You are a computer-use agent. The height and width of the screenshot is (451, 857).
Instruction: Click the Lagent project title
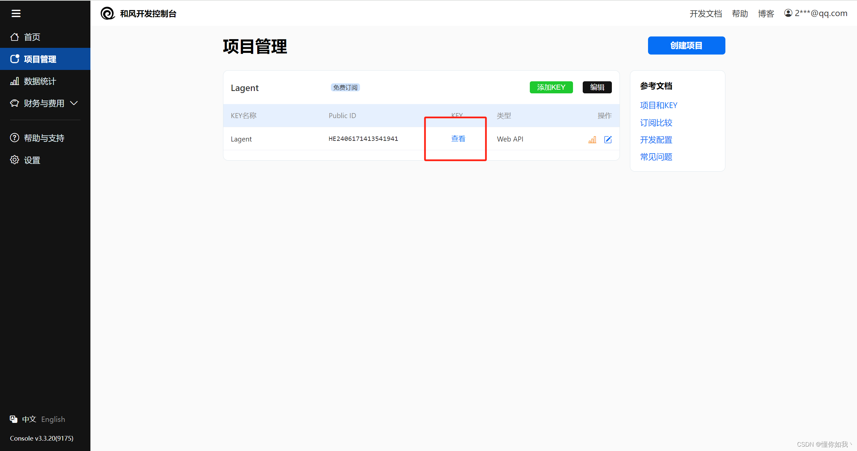click(x=244, y=88)
